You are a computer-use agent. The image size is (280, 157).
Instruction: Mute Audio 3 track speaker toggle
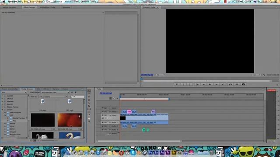[x=102, y=130]
